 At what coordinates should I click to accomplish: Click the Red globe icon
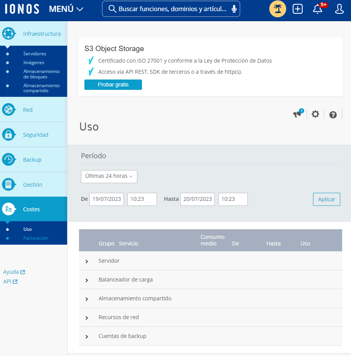point(8,110)
